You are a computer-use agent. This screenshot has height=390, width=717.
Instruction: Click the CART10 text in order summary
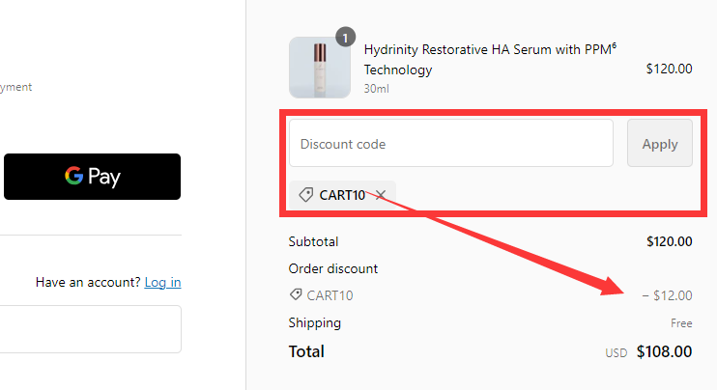(330, 295)
